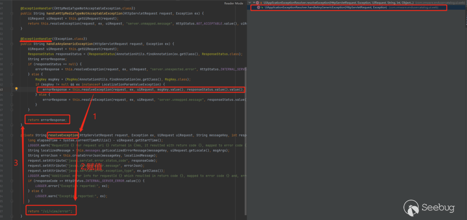The width and height of the screenshot is (467, 220).
Task: Fold the handleAnyGenericException method via its gutter marker
Action: pos(12,44)
